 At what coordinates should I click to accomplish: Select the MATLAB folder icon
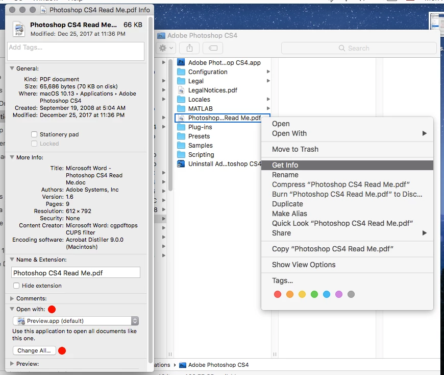click(181, 108)
